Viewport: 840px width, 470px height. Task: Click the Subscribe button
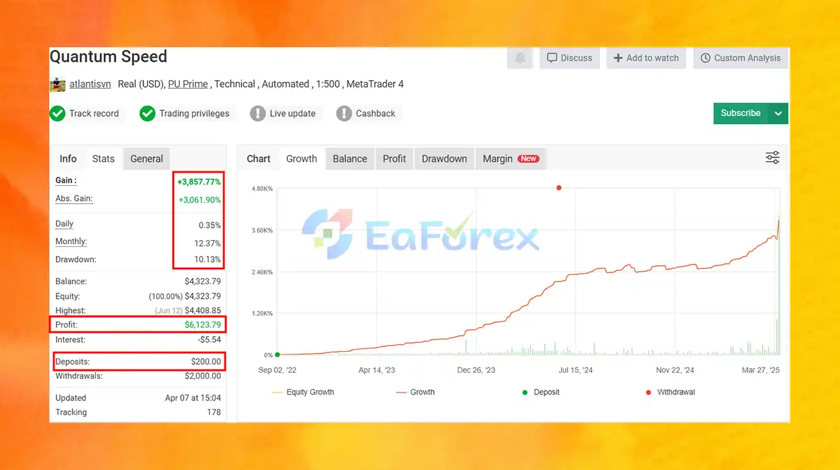click(x=741, y=113)
